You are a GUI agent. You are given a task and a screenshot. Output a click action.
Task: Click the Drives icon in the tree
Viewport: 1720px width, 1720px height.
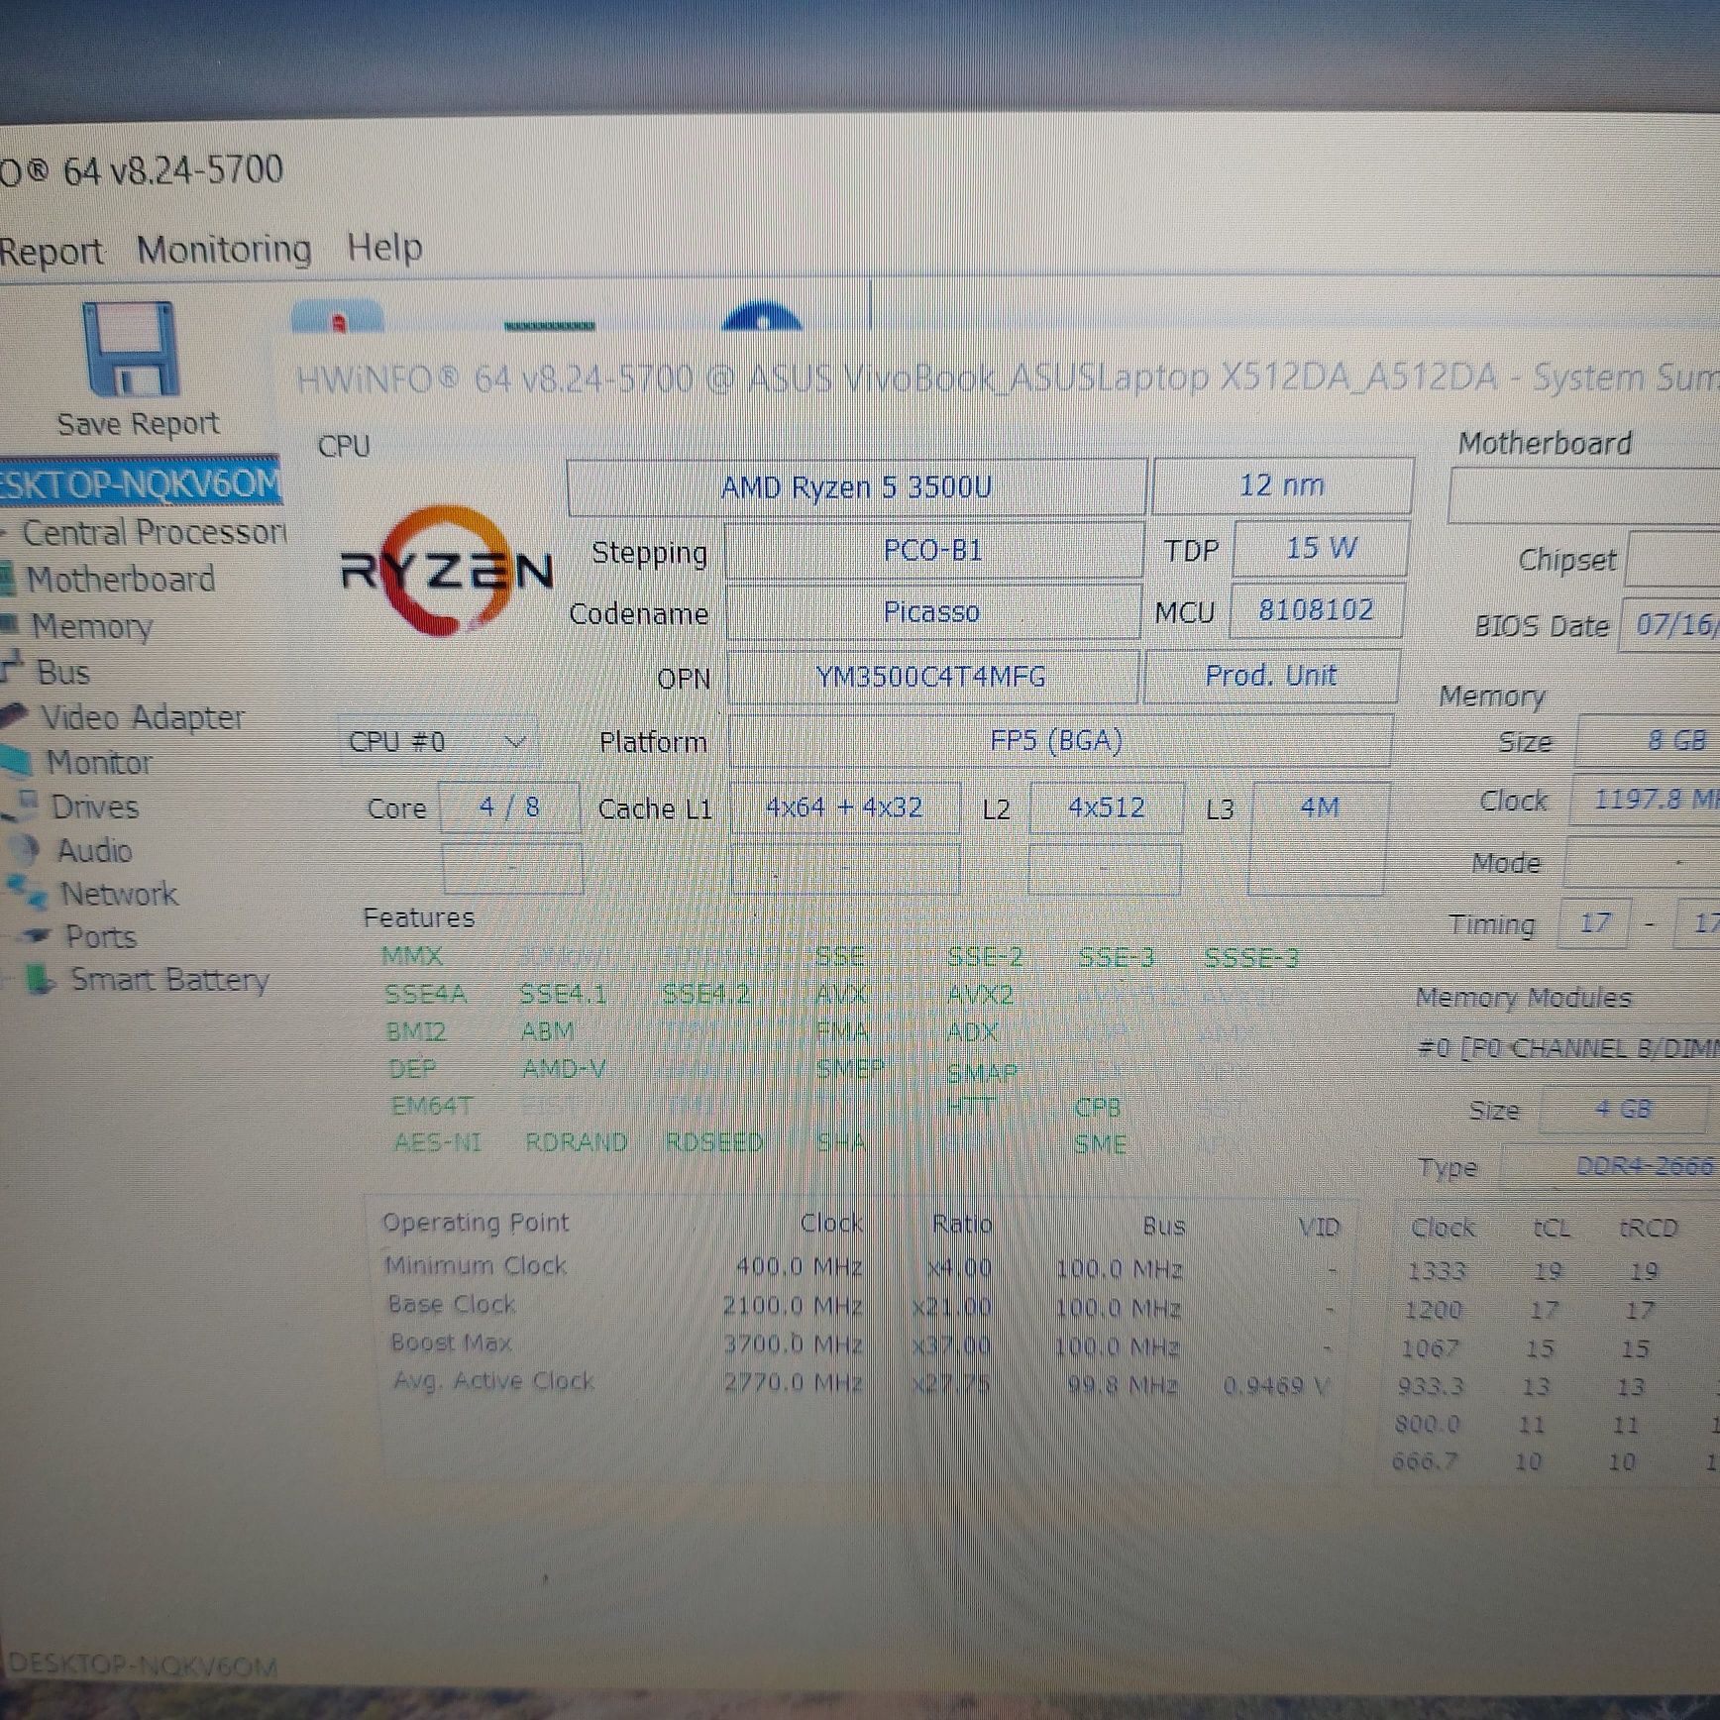22,805
